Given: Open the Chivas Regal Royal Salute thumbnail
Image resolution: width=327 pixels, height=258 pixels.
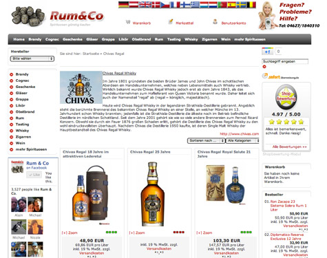Looking at the screenshot, I should click(226, 184).
